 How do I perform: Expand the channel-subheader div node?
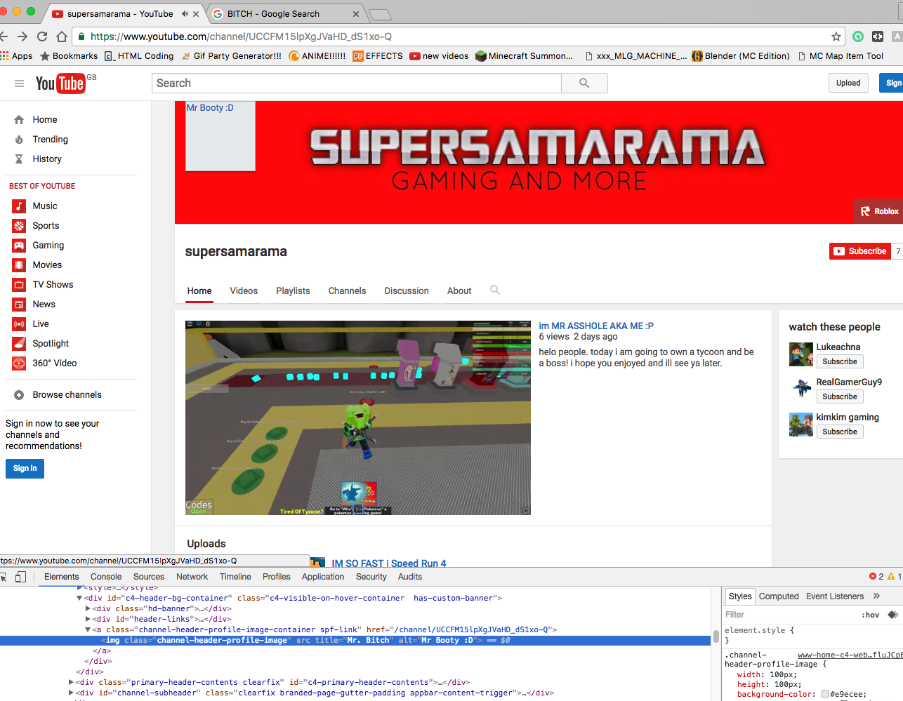coord(71,693)
